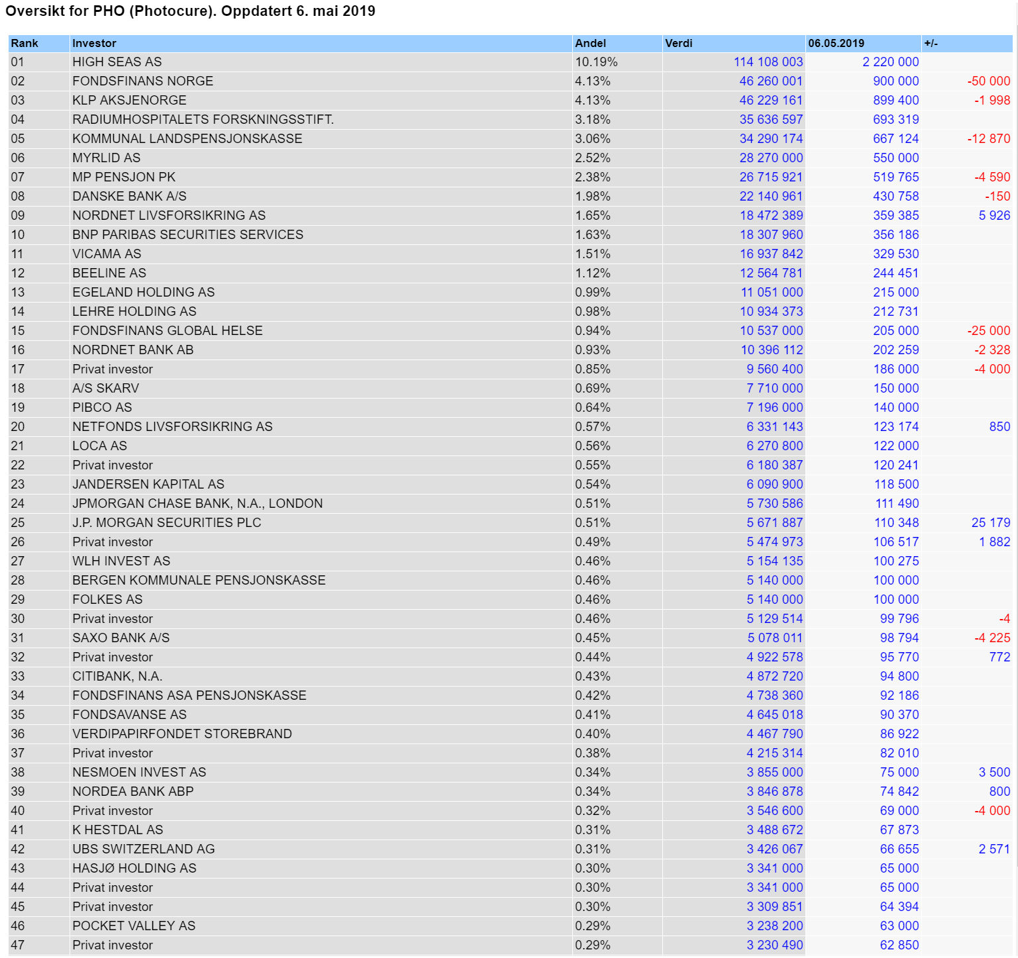1018x958 pixels.
Task: Select JPMORGAN CHASE BANK, N.A., LONDON
Action: coord(197,503)
